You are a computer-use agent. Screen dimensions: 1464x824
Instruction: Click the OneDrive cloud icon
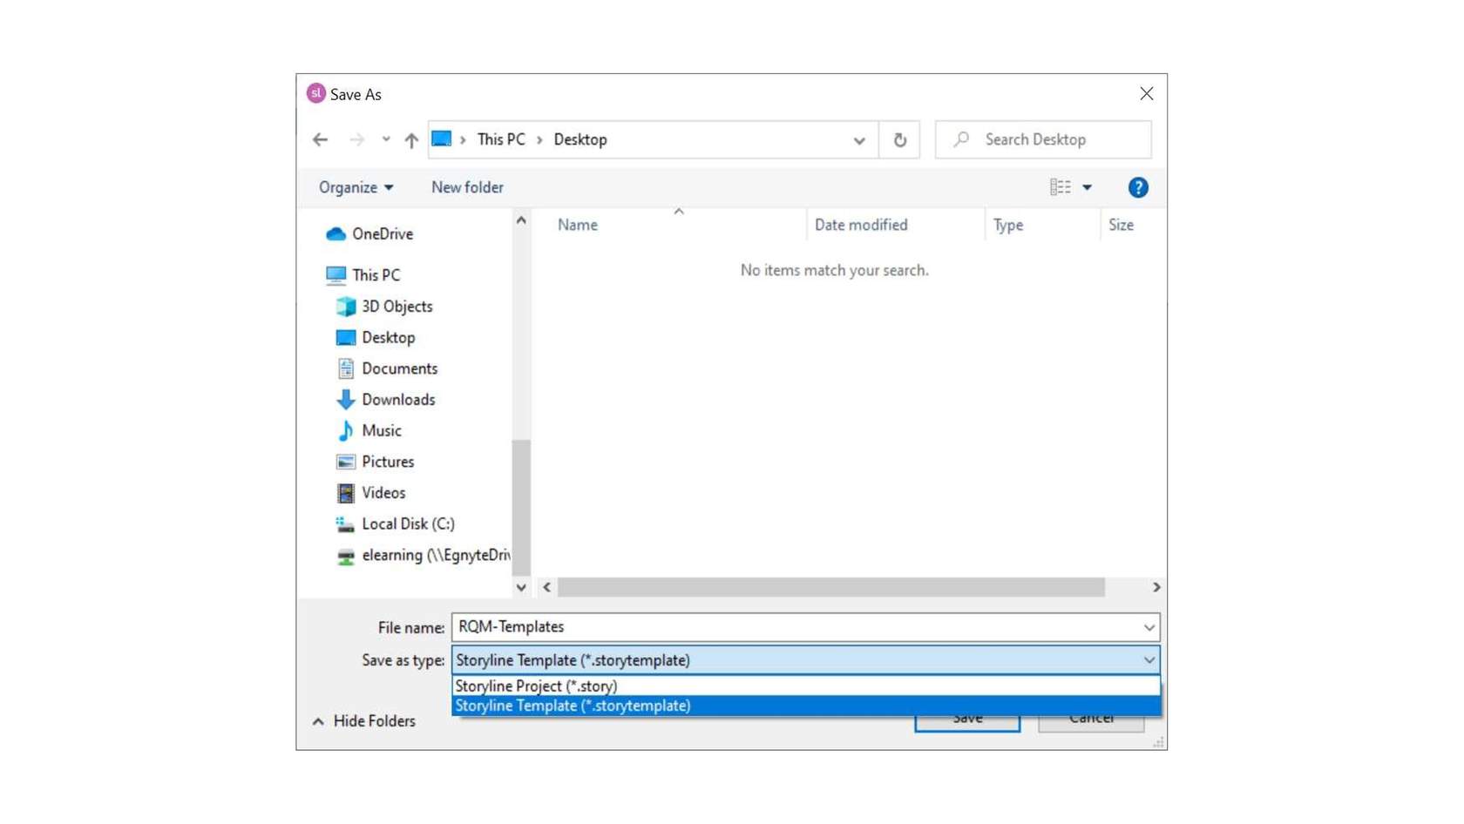click(x=335, y=234)
